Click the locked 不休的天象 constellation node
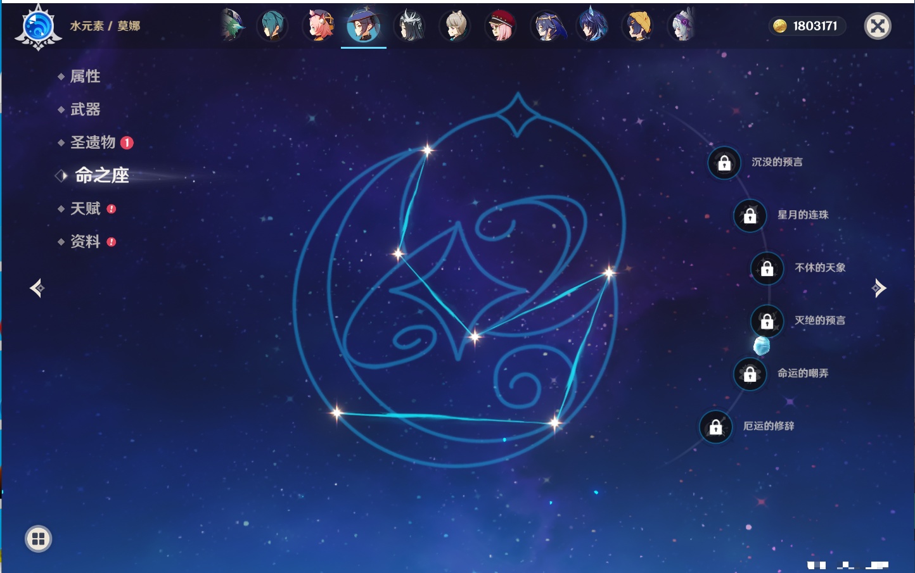This screenshot has width=915, height=573. click(x=767, y=268)
